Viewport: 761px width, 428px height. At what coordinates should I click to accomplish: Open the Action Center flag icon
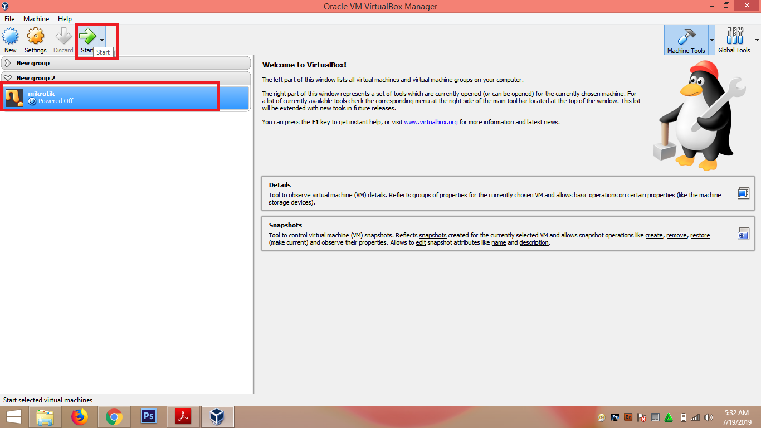(x=642, y=417)
